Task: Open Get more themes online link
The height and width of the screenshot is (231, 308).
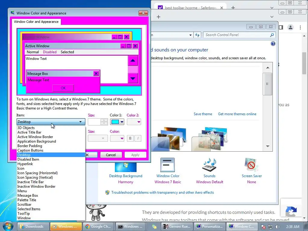Action: pyautogui.click(x=237, y=114)
